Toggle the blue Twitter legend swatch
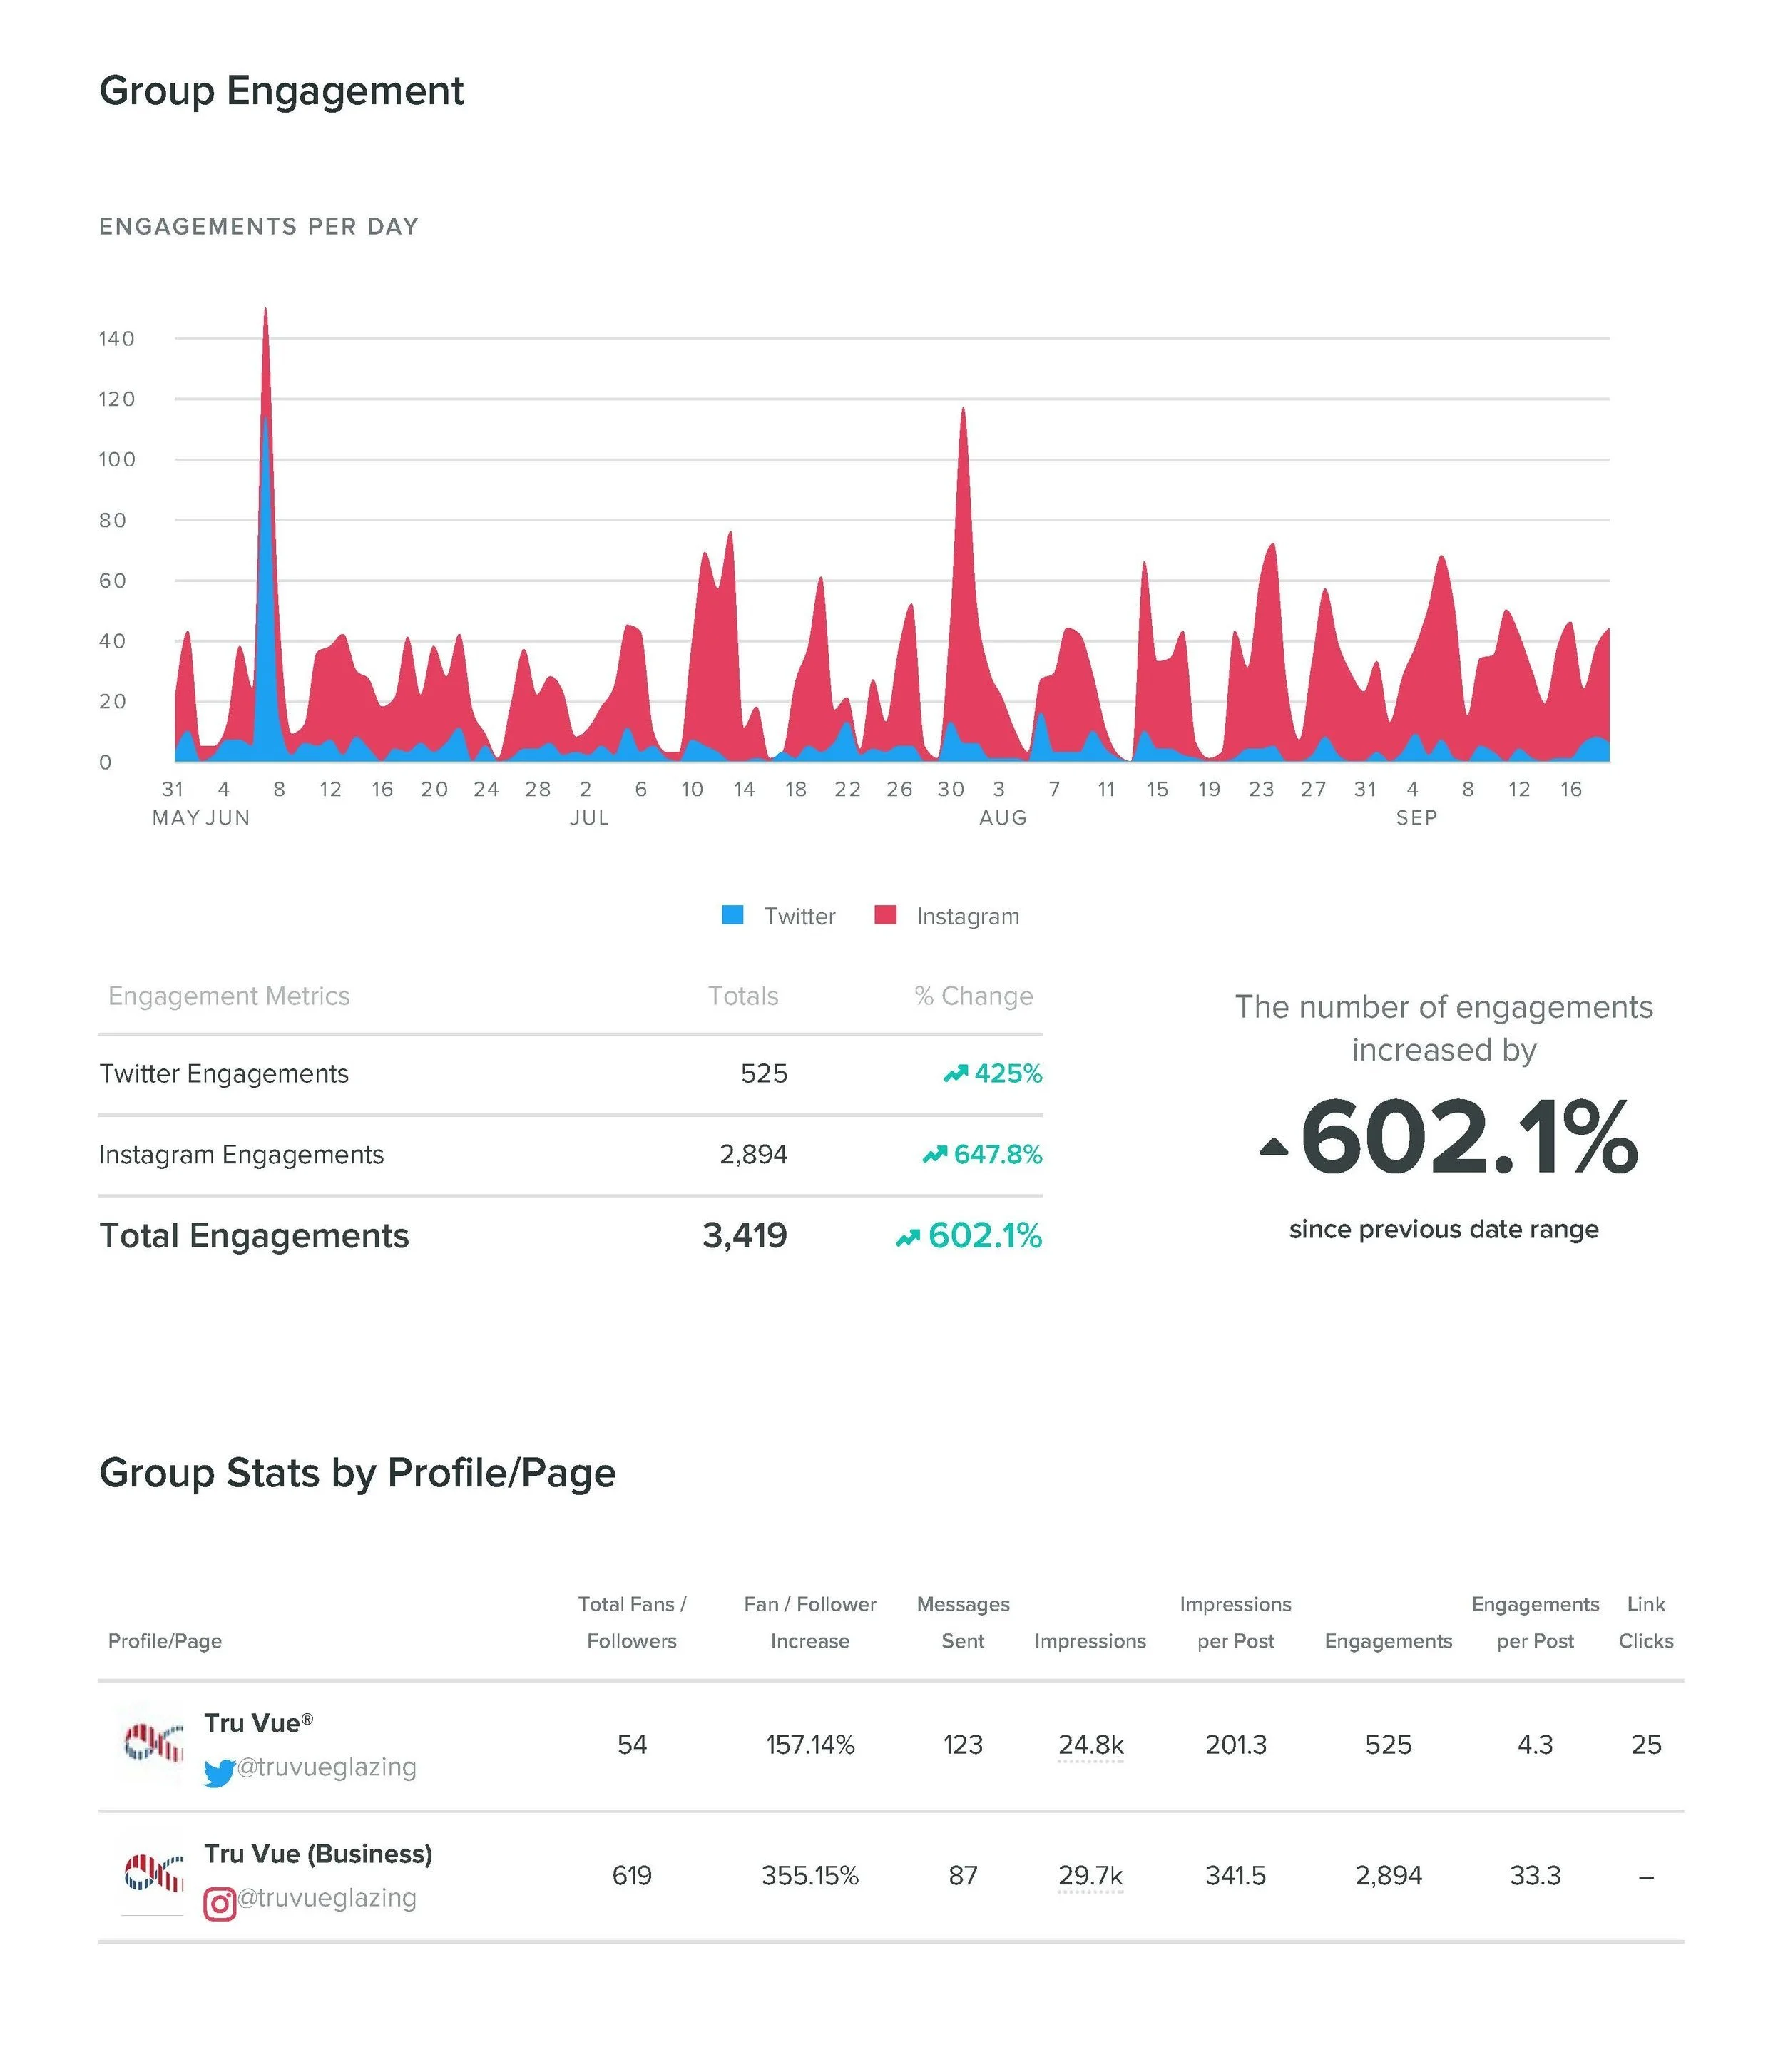The width and height of the screenshot is (1783, 2072). (x=733, y=915)
